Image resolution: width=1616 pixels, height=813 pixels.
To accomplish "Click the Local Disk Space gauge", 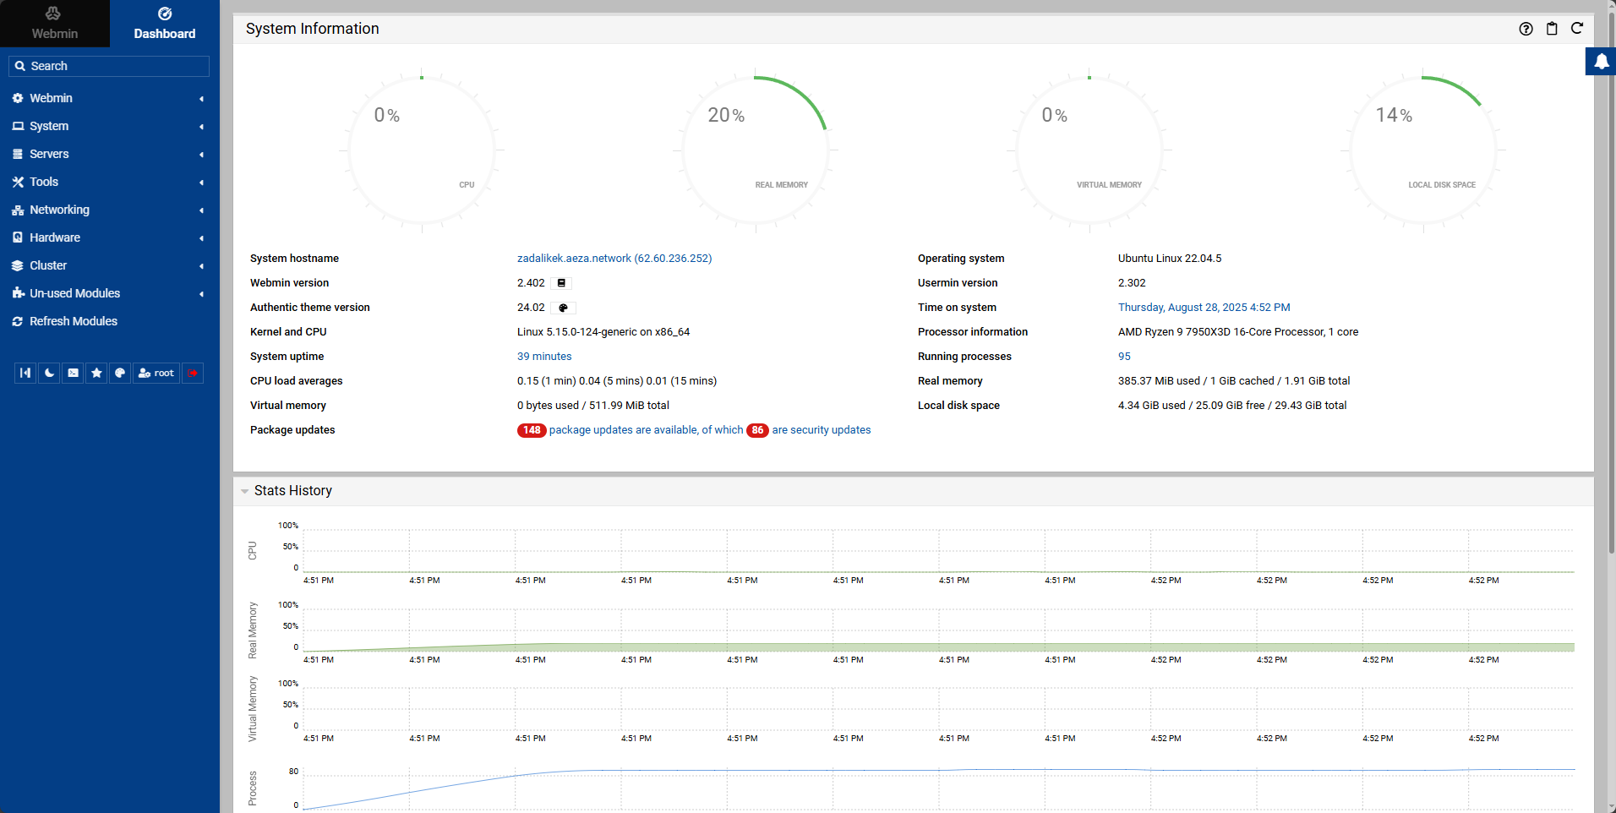I will click(1422, 150).
